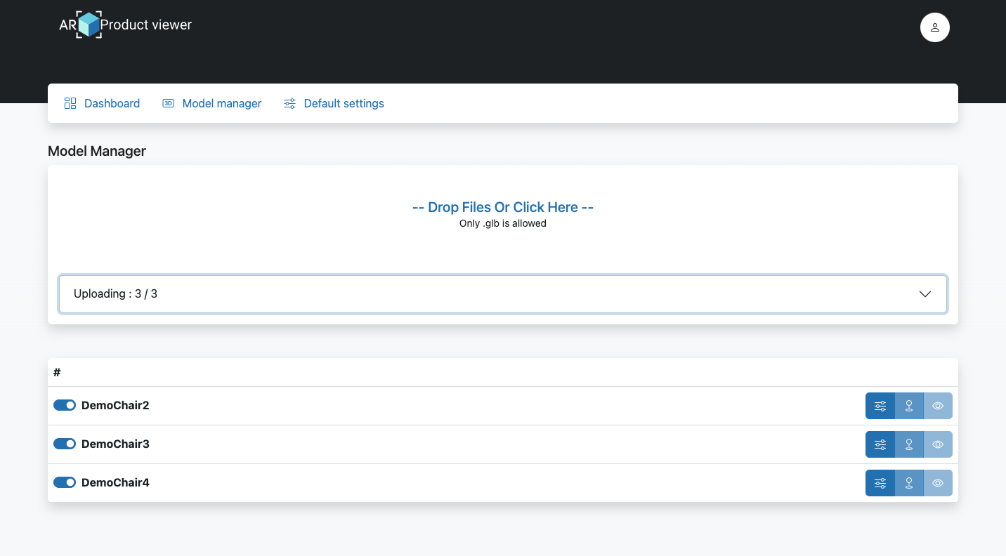Click the pin/hotspot icon for DemoChair2
Screen dimensions: 1006x556
click(909, 406)
